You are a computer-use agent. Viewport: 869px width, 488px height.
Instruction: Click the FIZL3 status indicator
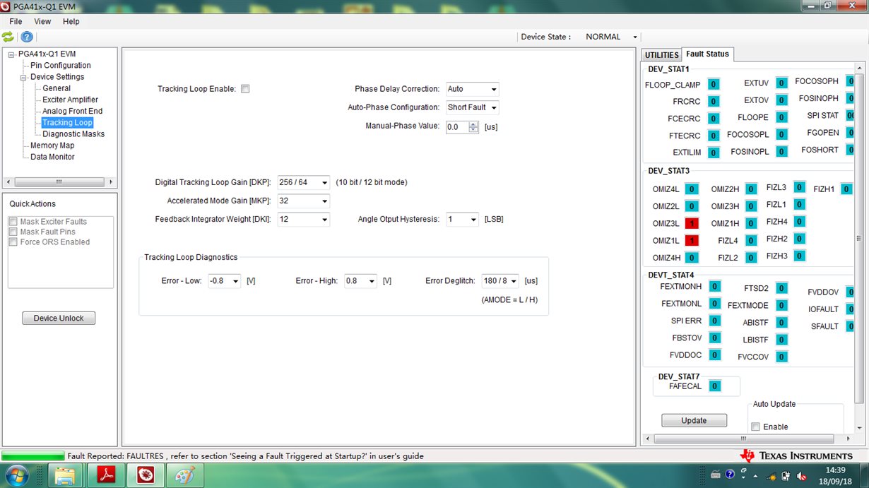click(799, 187)
